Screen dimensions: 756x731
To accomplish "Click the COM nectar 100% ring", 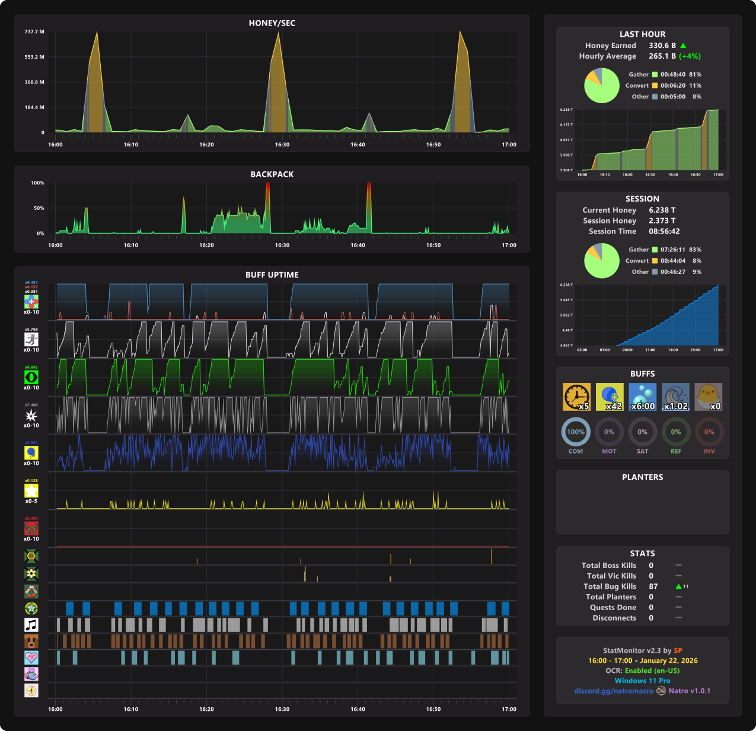I will tap(576, 432).
